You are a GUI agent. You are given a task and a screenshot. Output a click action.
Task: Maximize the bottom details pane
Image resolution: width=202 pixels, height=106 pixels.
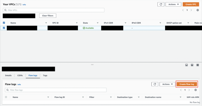click(198, 65)
